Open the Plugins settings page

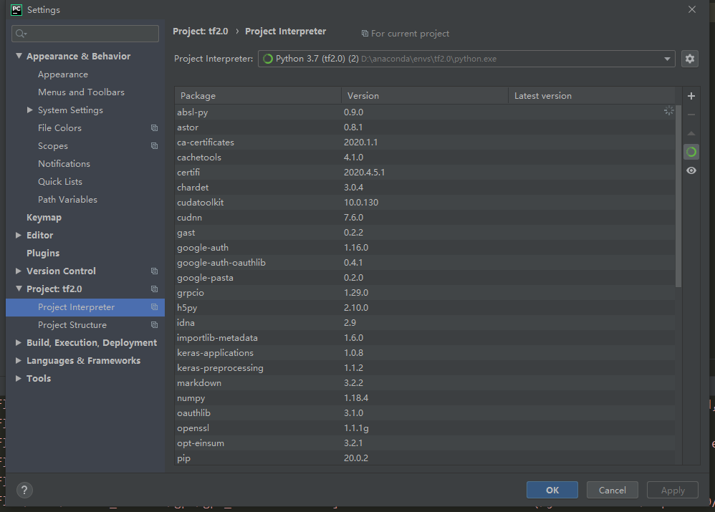coord(43,253)
